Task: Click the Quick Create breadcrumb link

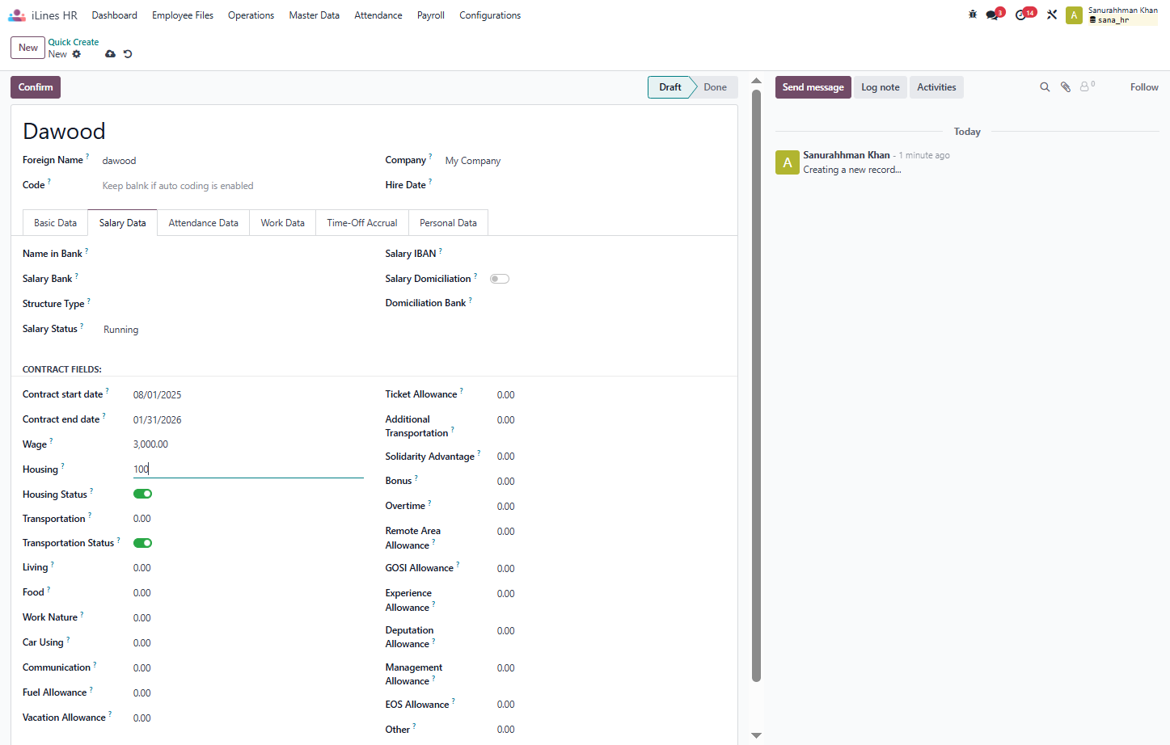Action: tap(74, 42)
